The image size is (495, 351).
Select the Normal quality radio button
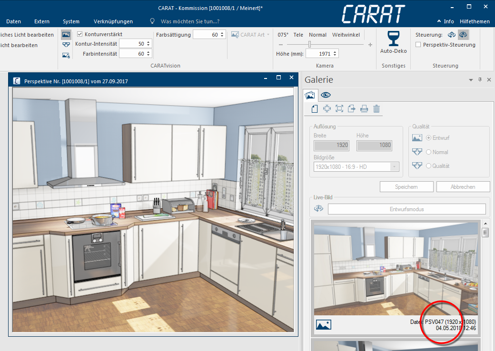[x=428, y=152]
